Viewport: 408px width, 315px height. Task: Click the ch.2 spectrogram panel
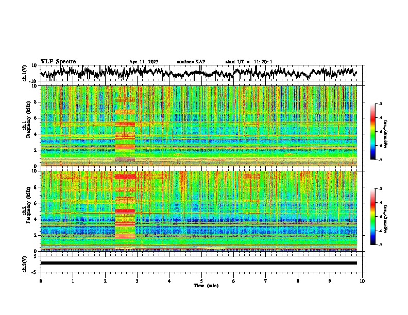(x=199, y=211)
